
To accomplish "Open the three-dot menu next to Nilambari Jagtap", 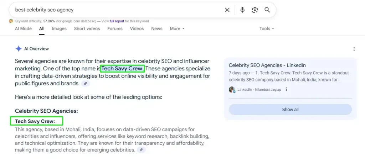I will (286, 90).
